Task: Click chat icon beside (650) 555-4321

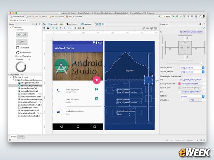Action: pos(97,99)
